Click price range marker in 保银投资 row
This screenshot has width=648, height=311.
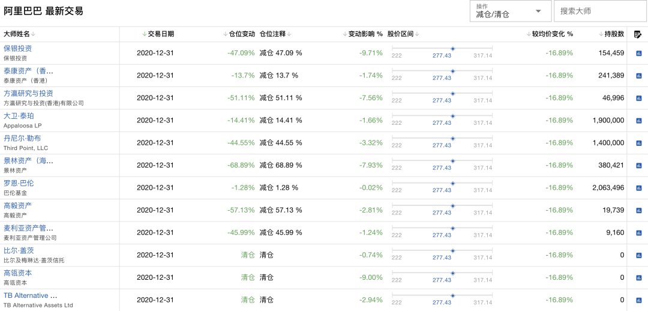click(x=452, y=49)
